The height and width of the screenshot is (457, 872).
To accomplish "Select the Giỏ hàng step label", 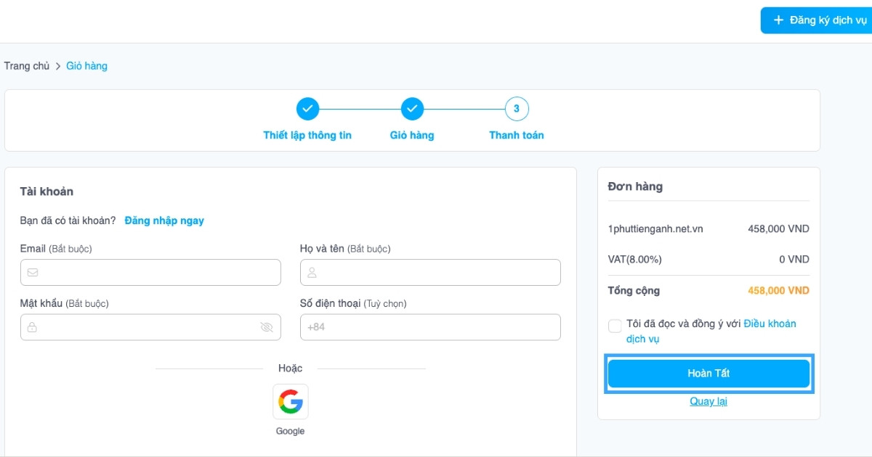I will 412,135.
